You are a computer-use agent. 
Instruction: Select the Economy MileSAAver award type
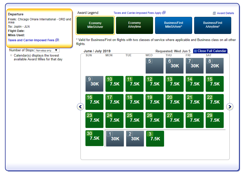coord(95,25)
